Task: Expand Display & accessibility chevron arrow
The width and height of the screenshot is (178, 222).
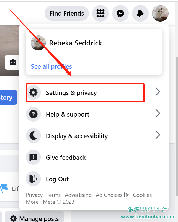Action: (x=158, y=135)
